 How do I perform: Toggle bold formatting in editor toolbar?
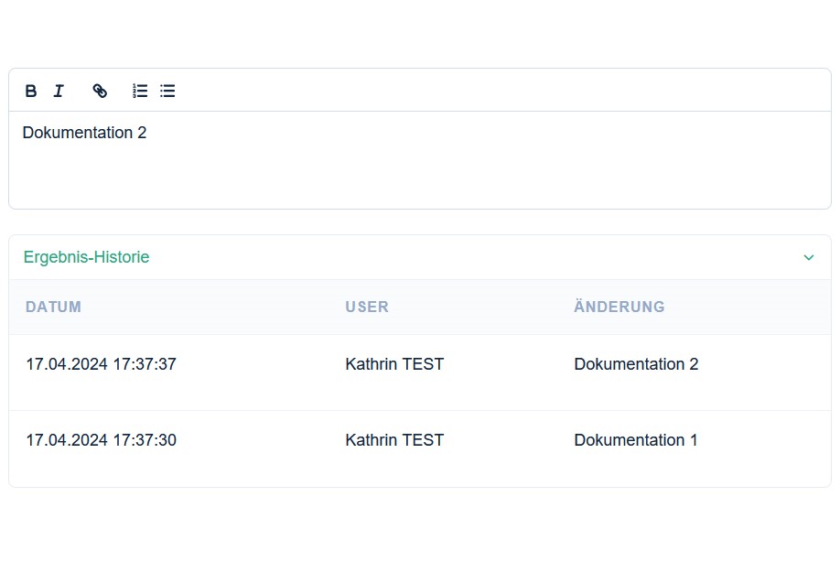tap(31, 92)
